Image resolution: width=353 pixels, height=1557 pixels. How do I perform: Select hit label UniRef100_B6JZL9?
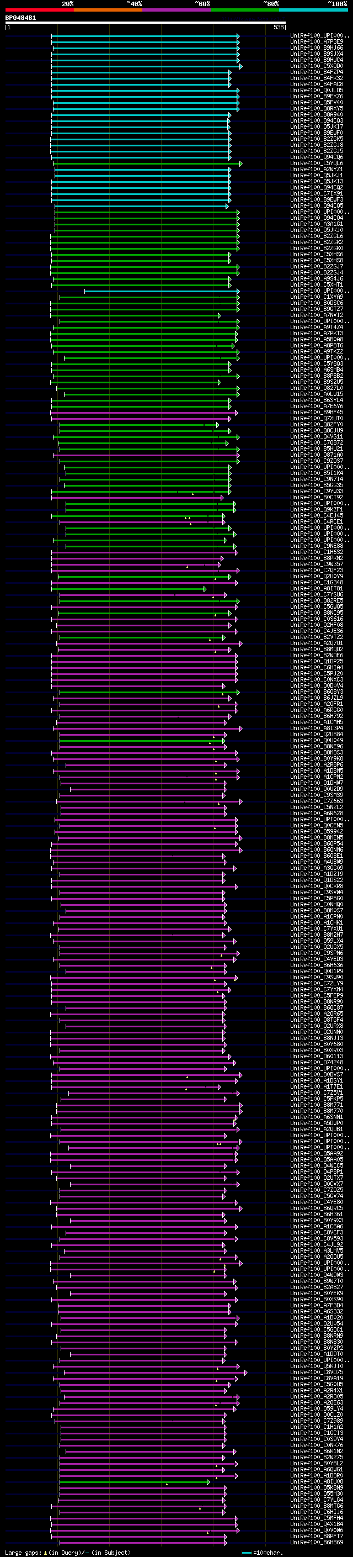pos(317,698)
